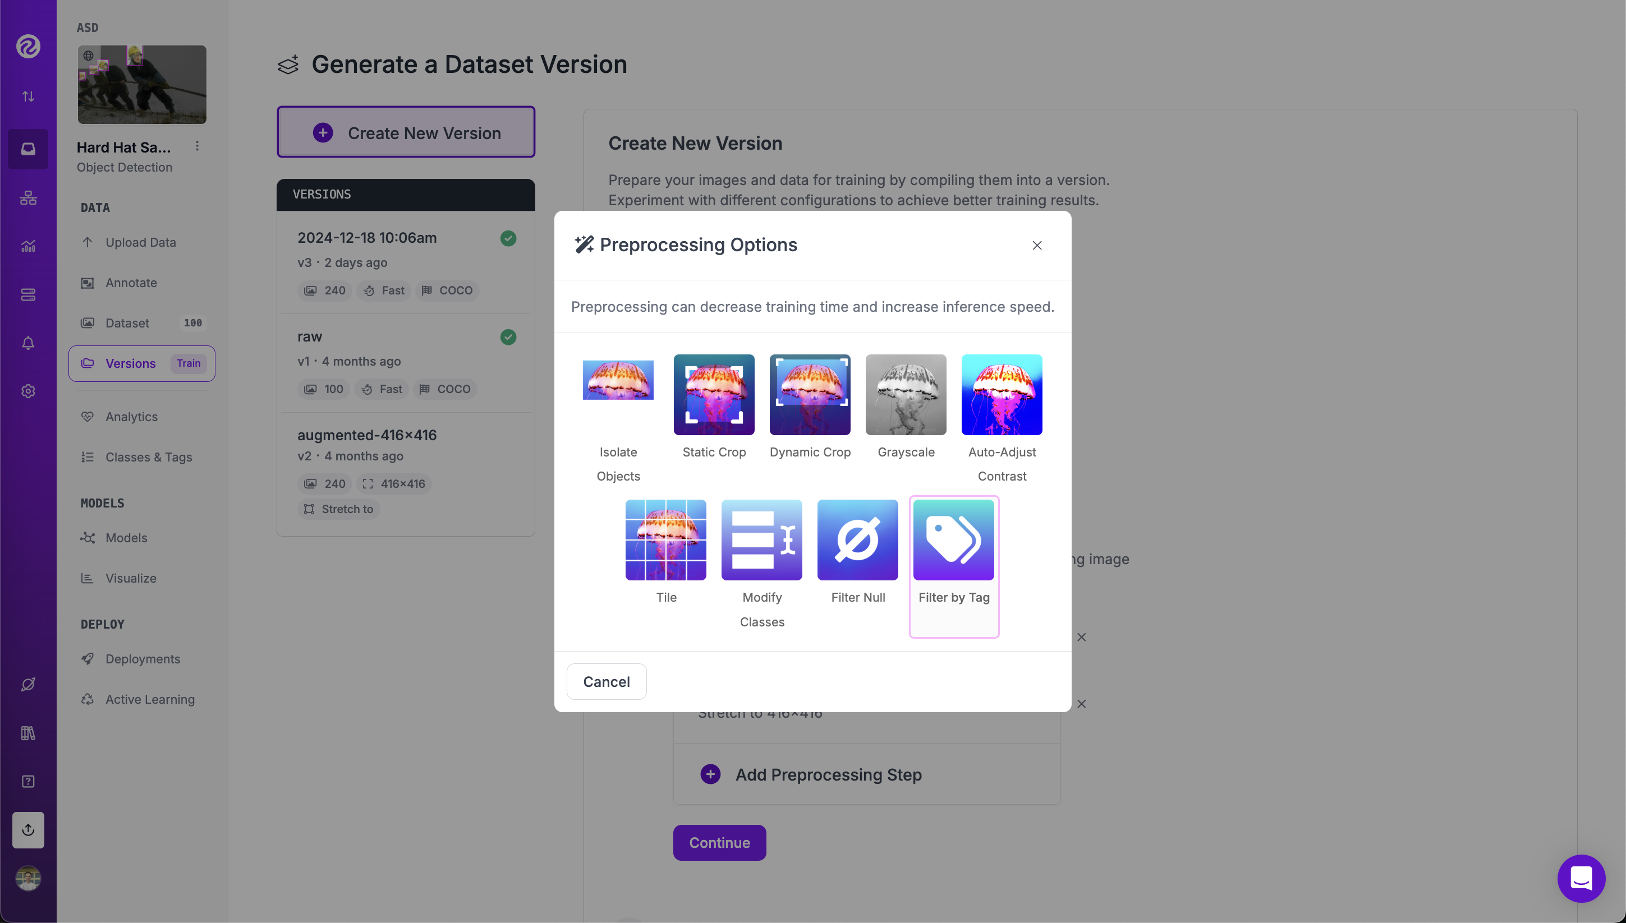Choose the Static Crop option
Screen dimensions: 1626x923
click(714, 395)
